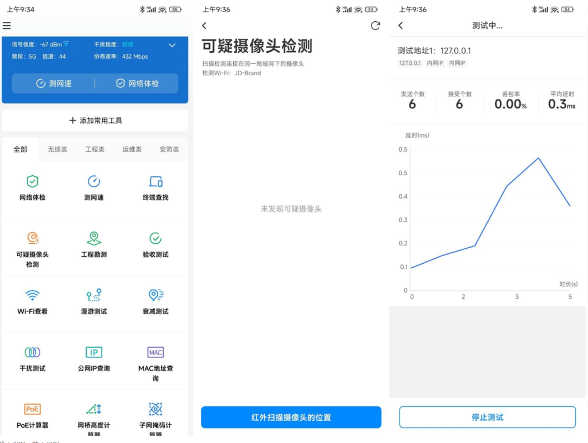This screenshot has width=588, height=443.
Task: Go back from 可疑摄像头检测 page
Action: [x=204, y=26]
